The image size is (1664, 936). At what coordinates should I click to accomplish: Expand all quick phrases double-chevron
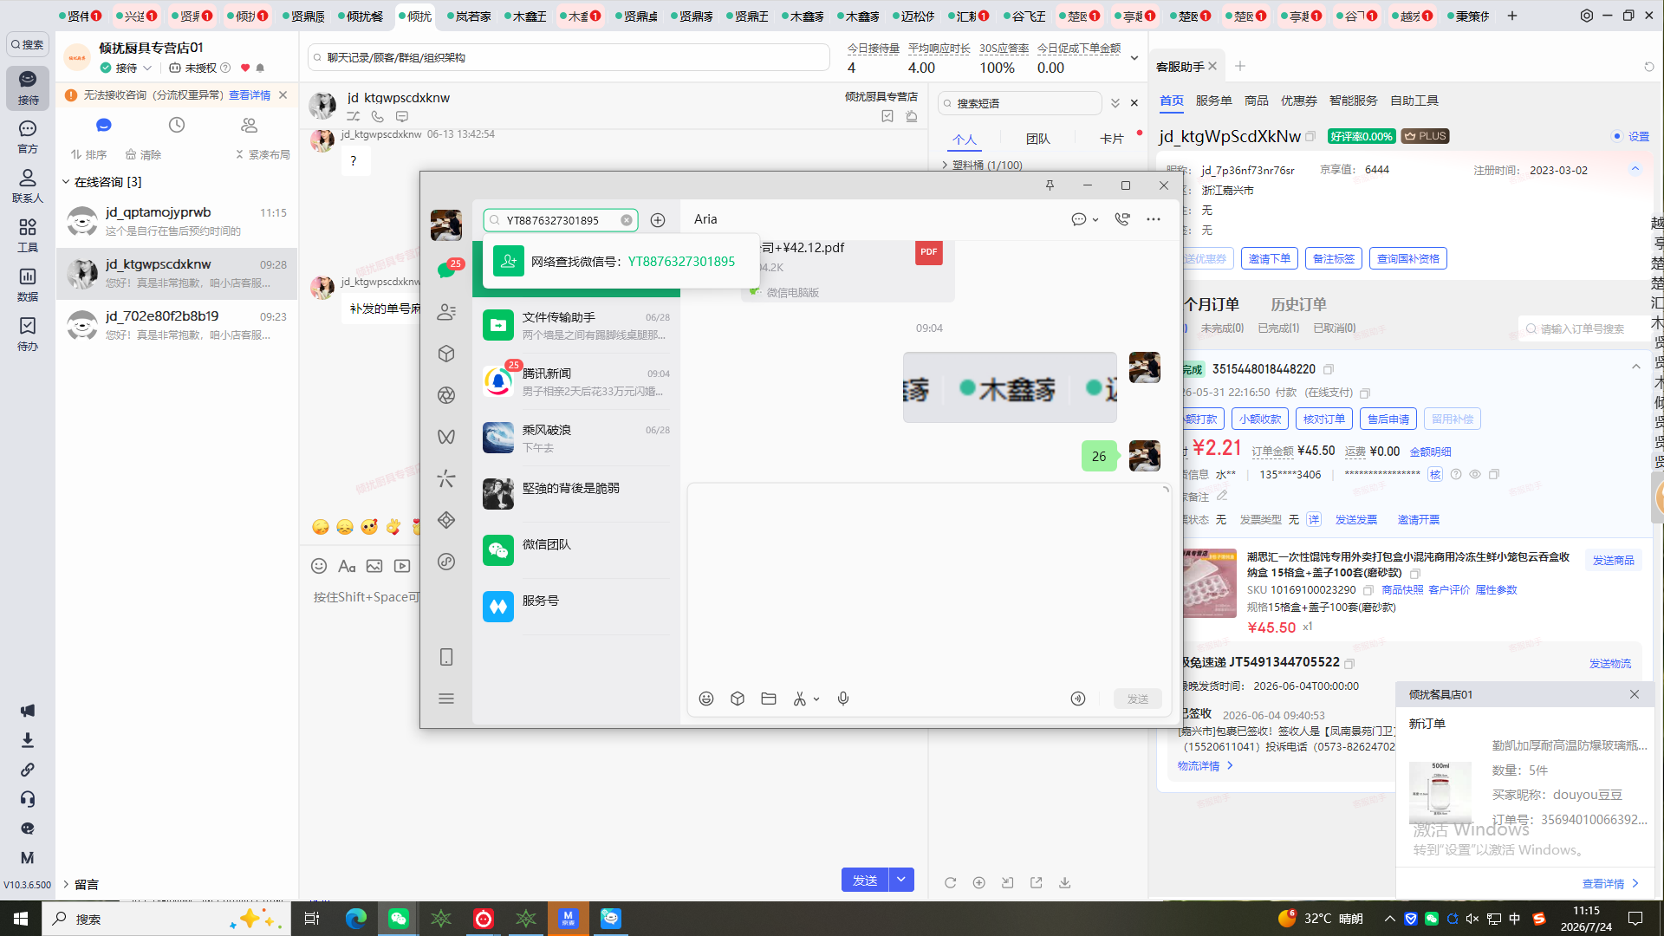(1115, 103)
